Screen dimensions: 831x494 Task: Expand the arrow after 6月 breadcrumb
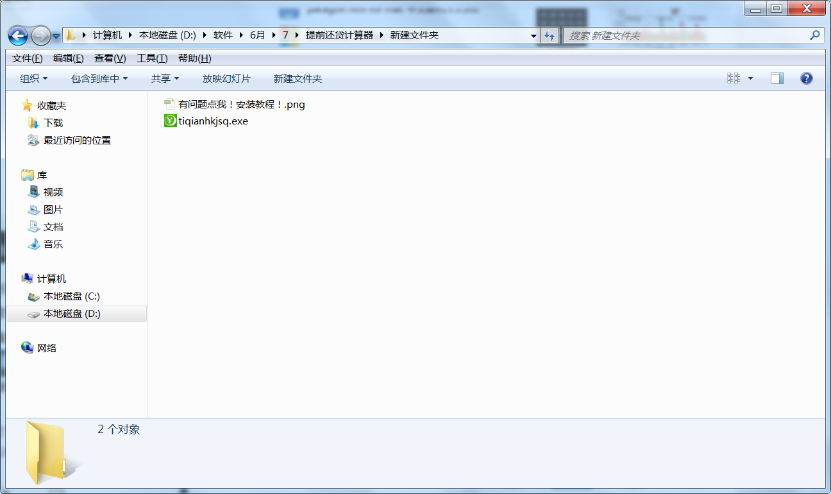[x=274, y=35]
